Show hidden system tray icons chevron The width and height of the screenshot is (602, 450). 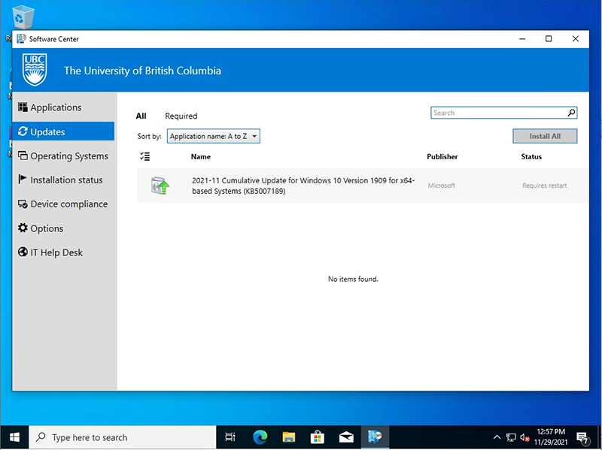point(497,437)
